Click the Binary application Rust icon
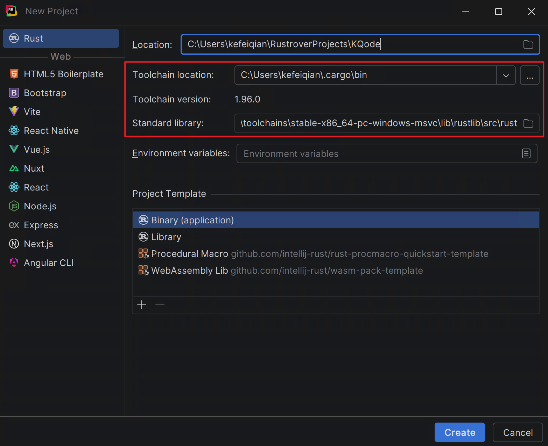Image resolution: width=548 pixels, height=446 pixels. [143, 220]
